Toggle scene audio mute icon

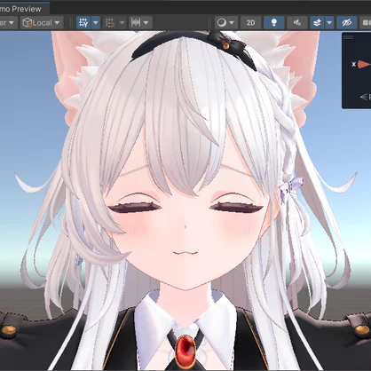click(x=297, y=23)
